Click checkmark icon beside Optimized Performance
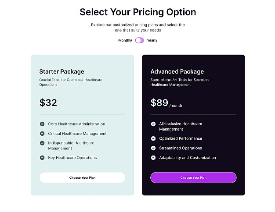 tap(153, 138)
